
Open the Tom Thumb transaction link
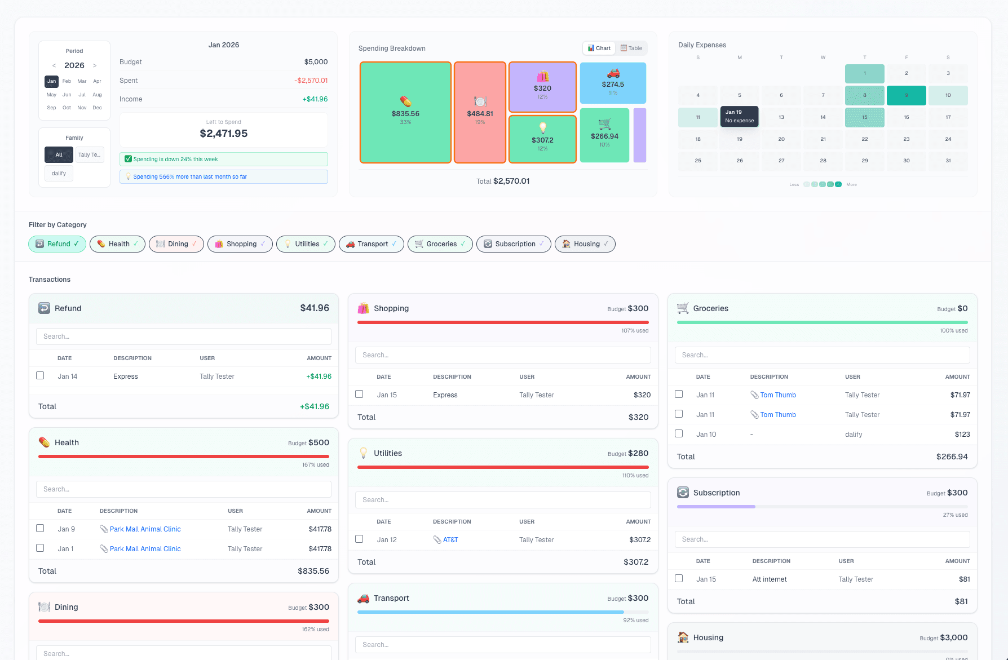click(x=780, y=395)
